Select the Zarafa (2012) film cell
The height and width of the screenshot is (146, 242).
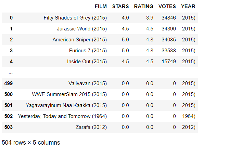click(x=91, y=127)
